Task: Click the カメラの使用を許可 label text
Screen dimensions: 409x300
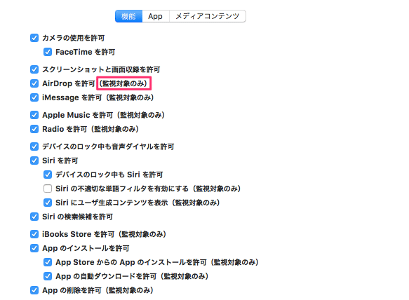Action: [73, 38]
